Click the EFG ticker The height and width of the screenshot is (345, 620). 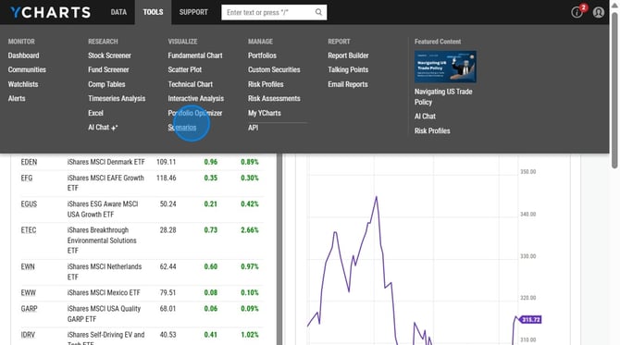[x=27, y=178]
